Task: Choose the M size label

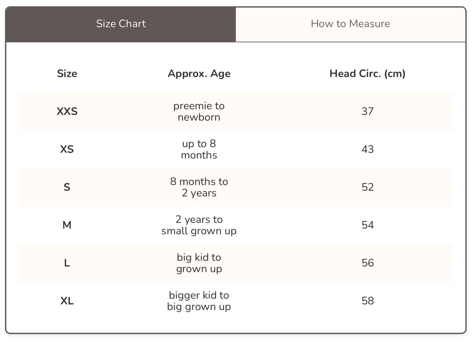Action: (x=67, y=225)
